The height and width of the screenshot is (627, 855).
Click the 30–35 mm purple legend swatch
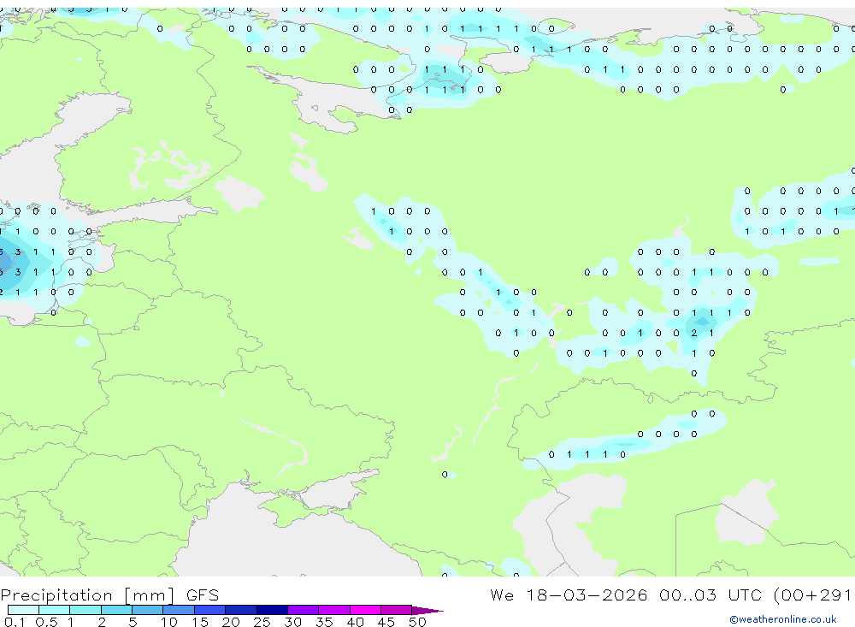click(304, 610)
